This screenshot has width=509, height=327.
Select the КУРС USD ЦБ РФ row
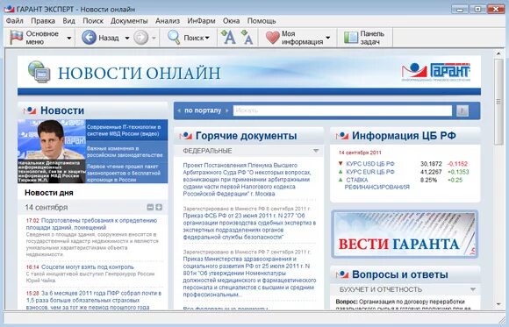[403, 164]
